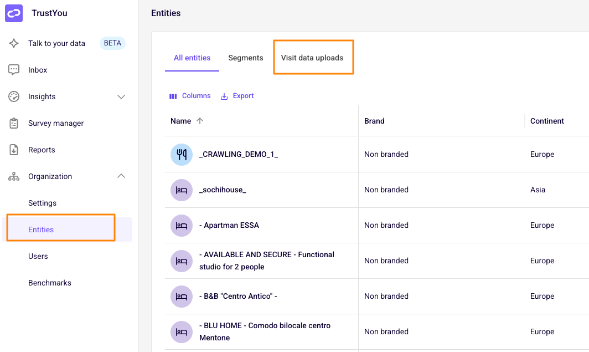Switch to the Segments tab

click(x=246, y=58)
